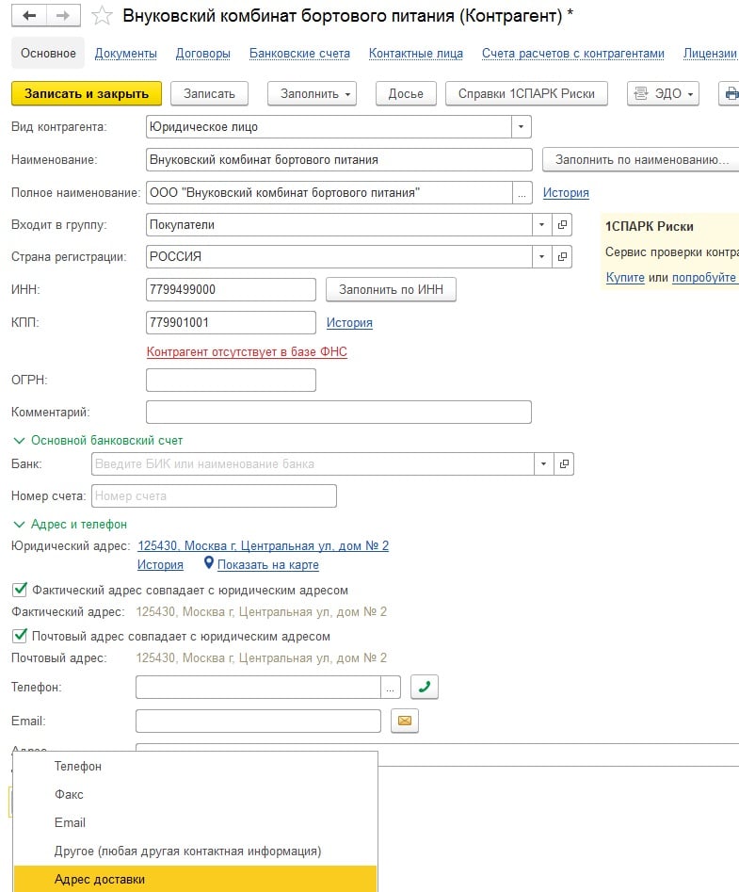Uncheck Фактический адрес совпадает с юридическим
Viewport: 739px width, 892px height.
[x=19, y=590]
